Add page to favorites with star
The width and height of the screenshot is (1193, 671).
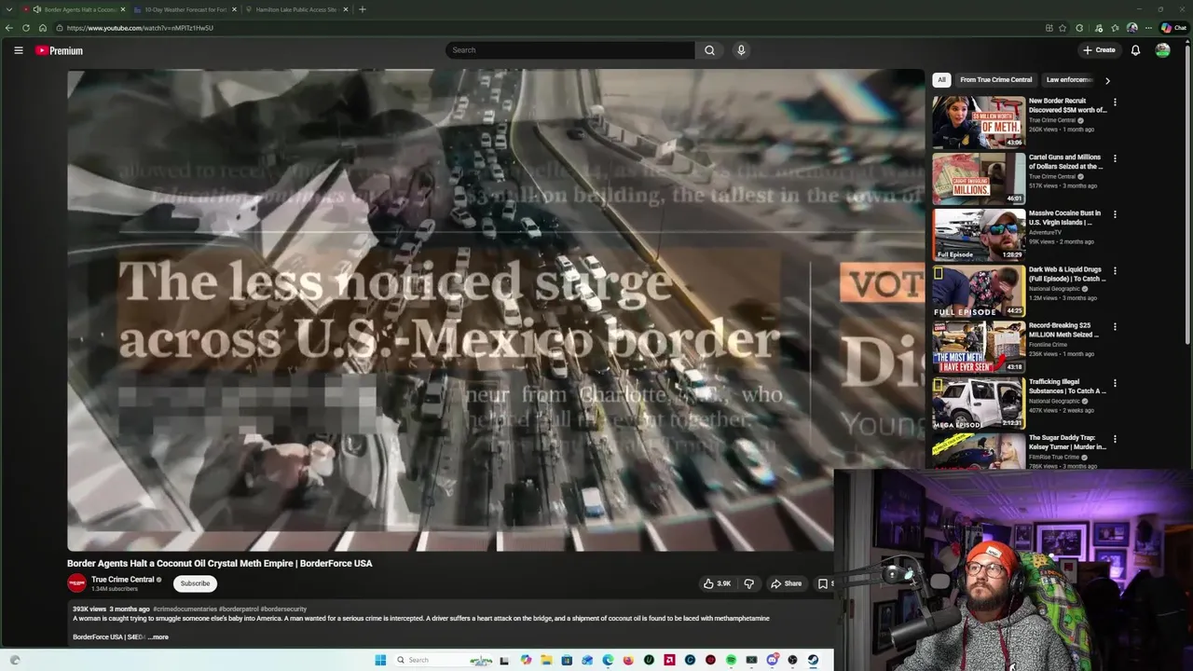click(1063, 28)
